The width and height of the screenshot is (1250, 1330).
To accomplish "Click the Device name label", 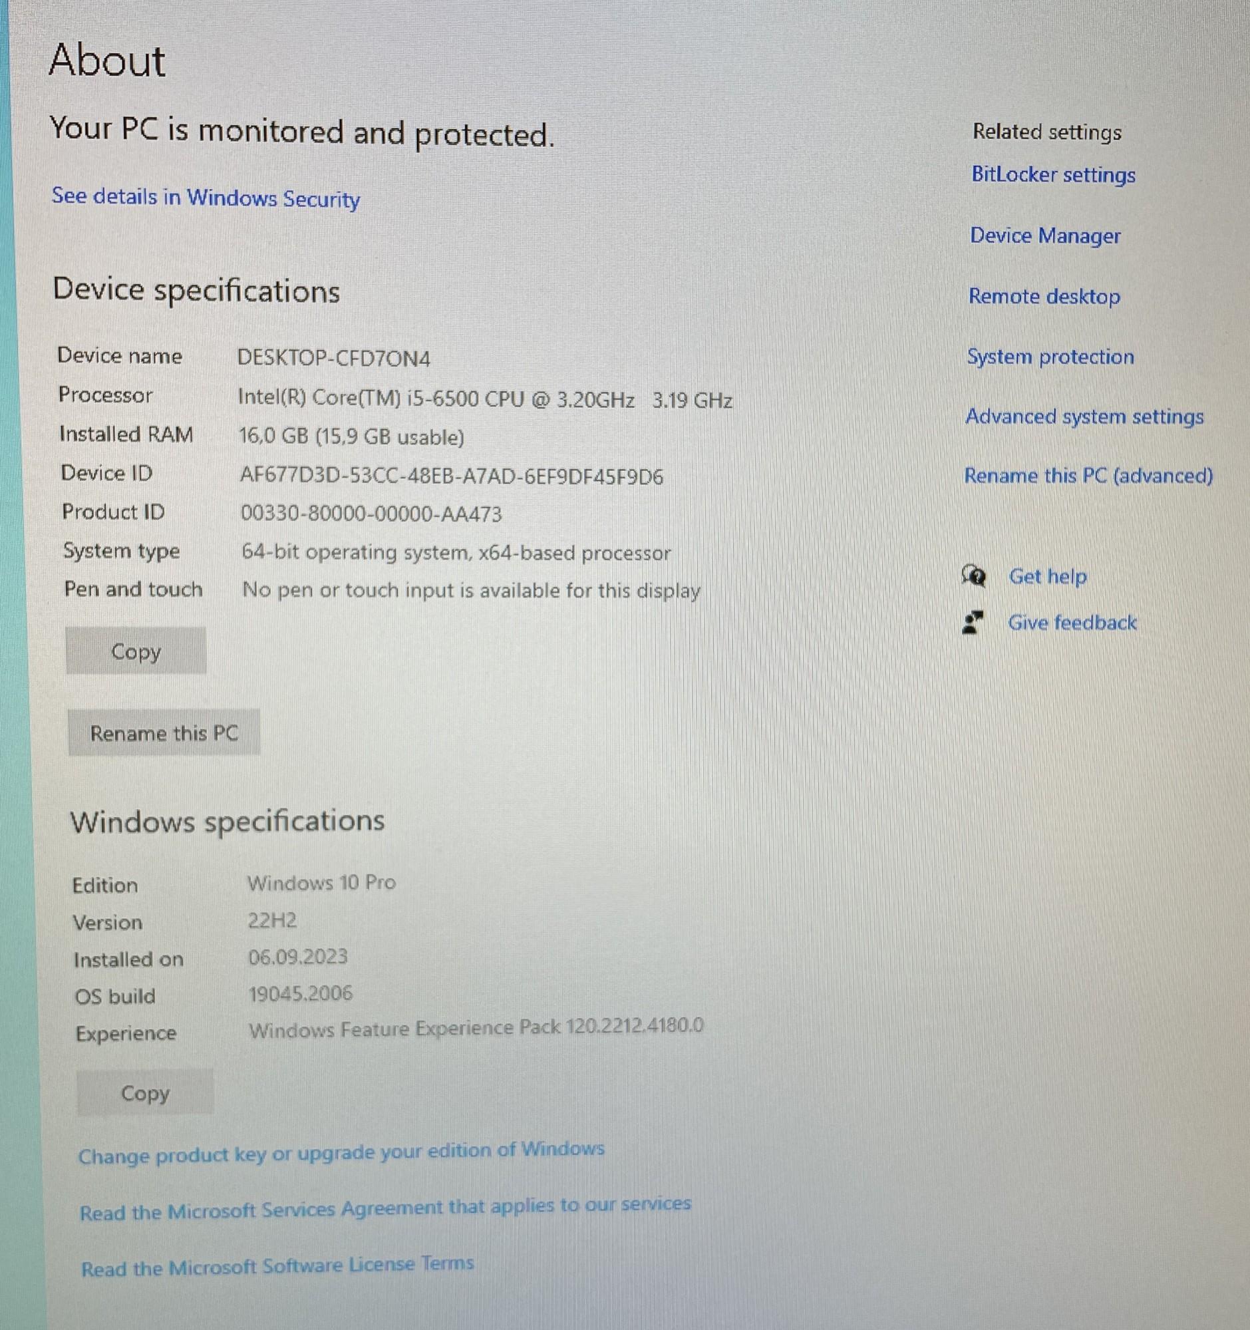I will (120, 356).
